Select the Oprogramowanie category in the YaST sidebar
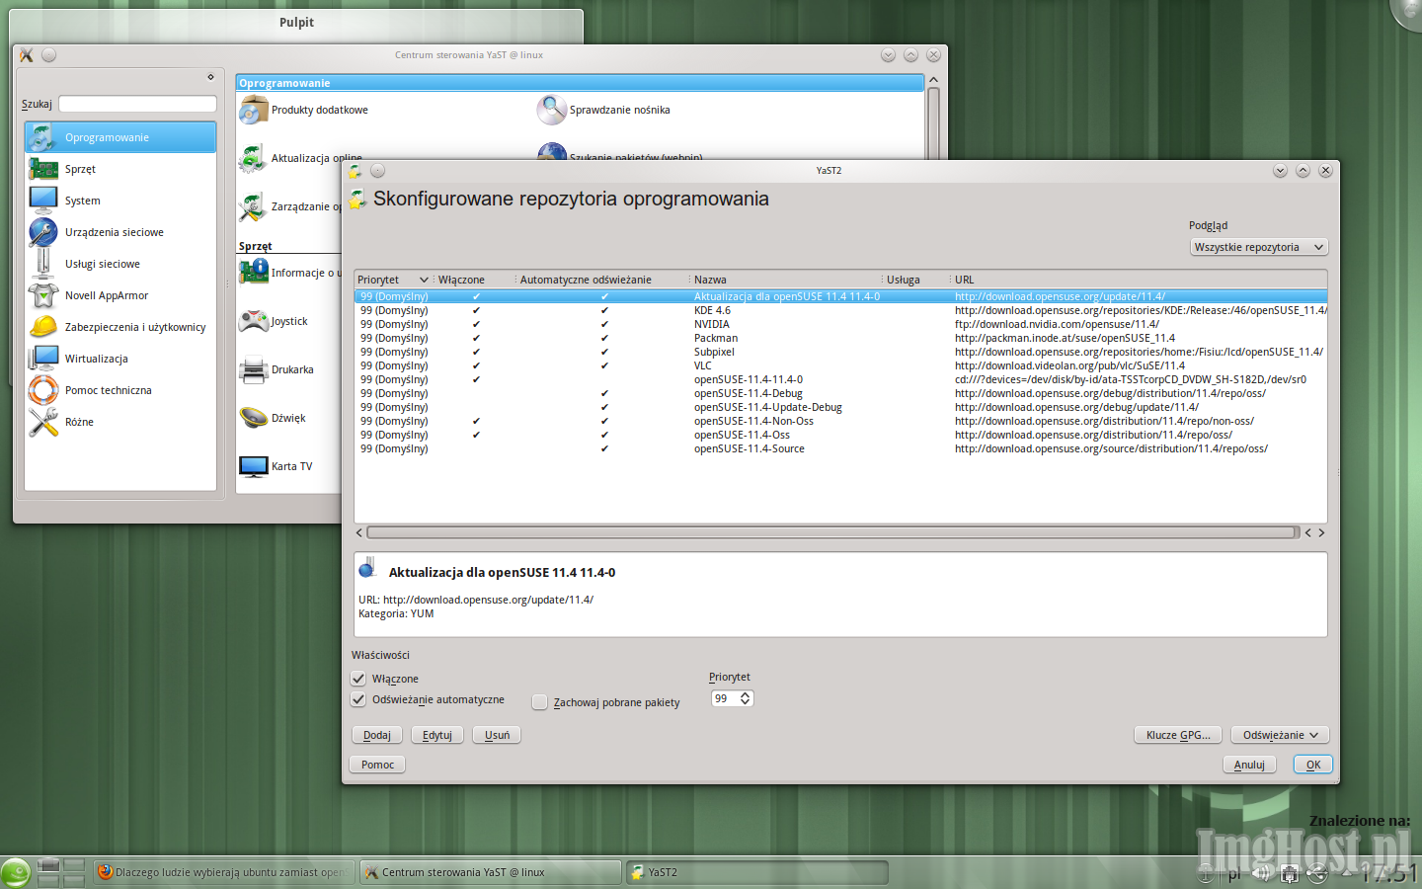Viewport: 1422px width, 889px height. 120,137
